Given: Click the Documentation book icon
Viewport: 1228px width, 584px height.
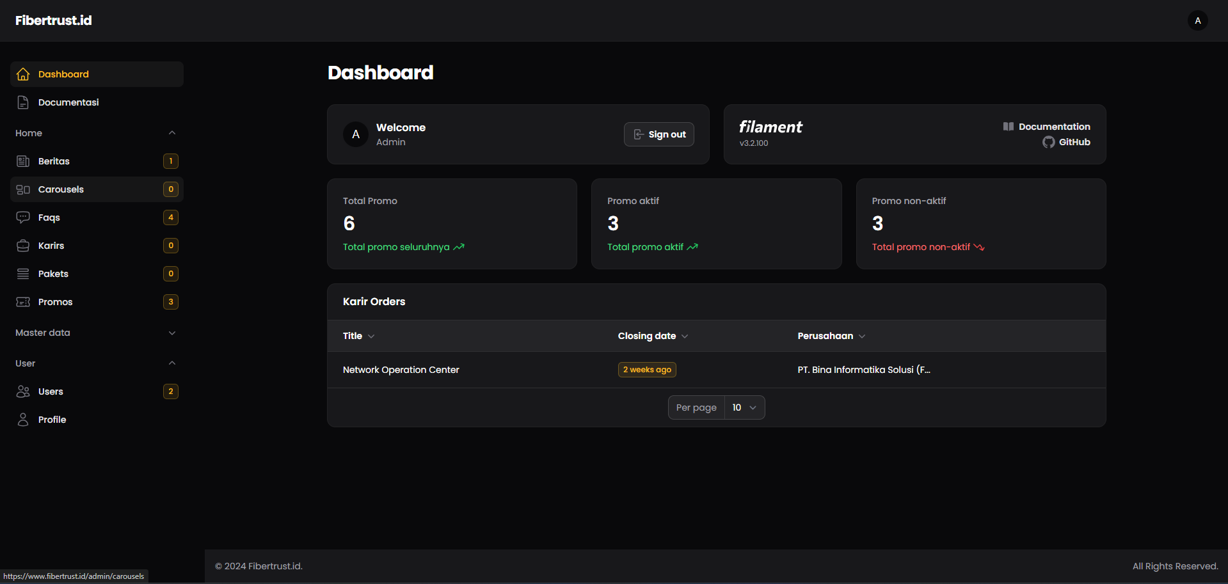Looking at the screenshot, I should coord(1009,127).
